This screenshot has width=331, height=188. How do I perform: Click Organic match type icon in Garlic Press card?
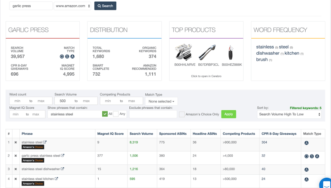coord(62,56)
